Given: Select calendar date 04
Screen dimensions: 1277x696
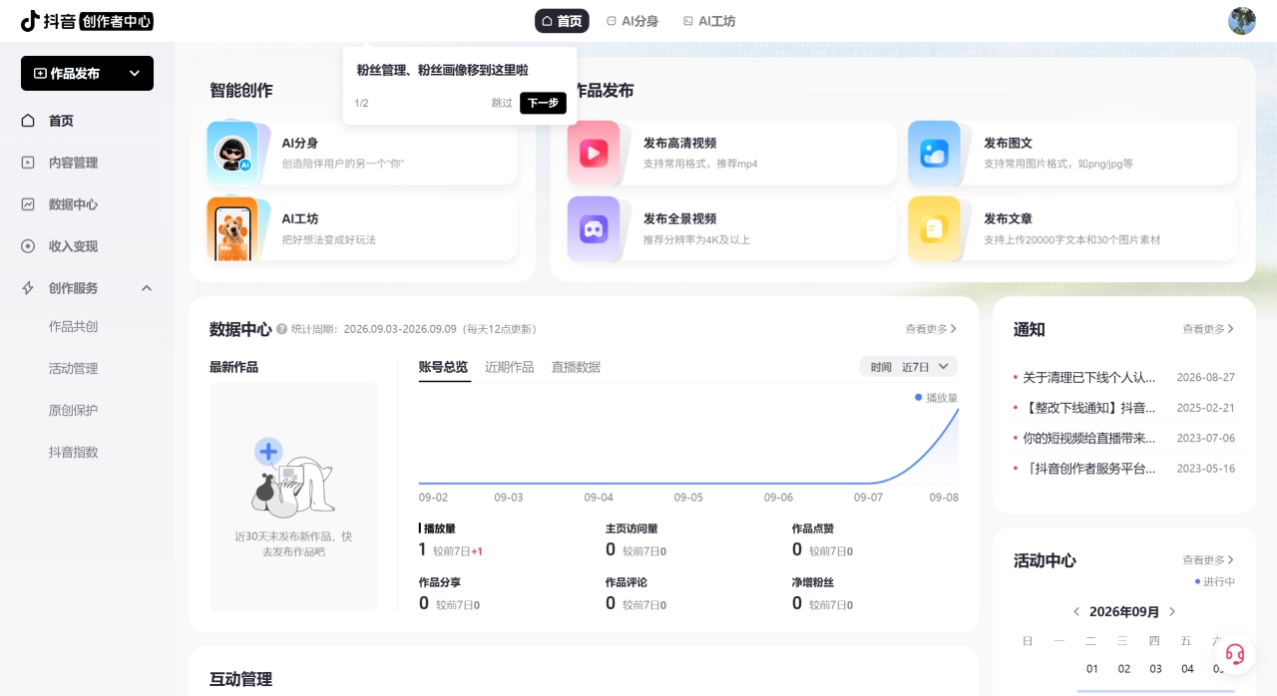Looking at the screenshot, I should [1187, 669].
